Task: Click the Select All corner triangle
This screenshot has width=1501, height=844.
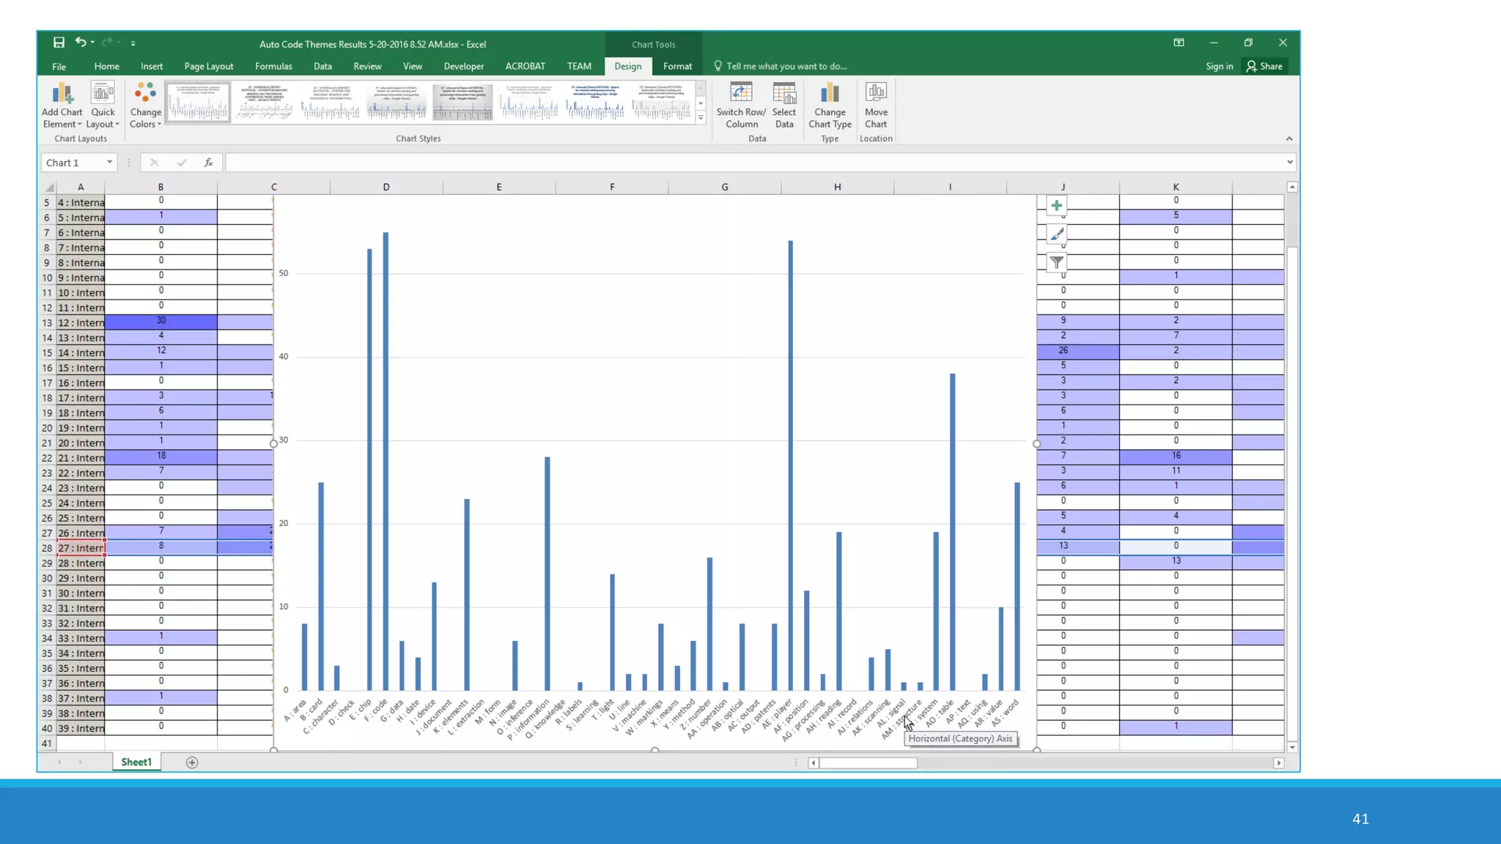Action: pos(49,188)
